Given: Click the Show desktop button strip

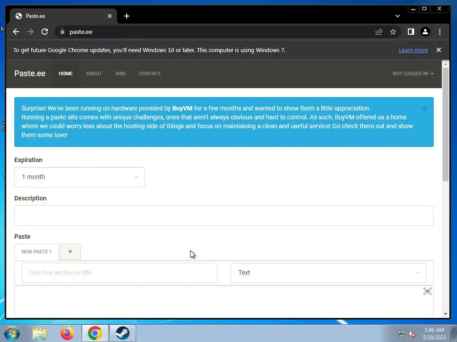Looking at the screenshot, I should (x=454, y=333).
